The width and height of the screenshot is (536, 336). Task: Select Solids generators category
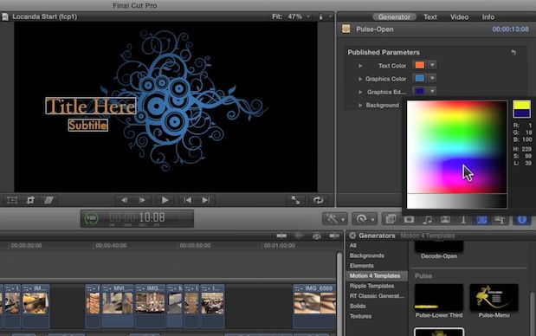[358, 306]
